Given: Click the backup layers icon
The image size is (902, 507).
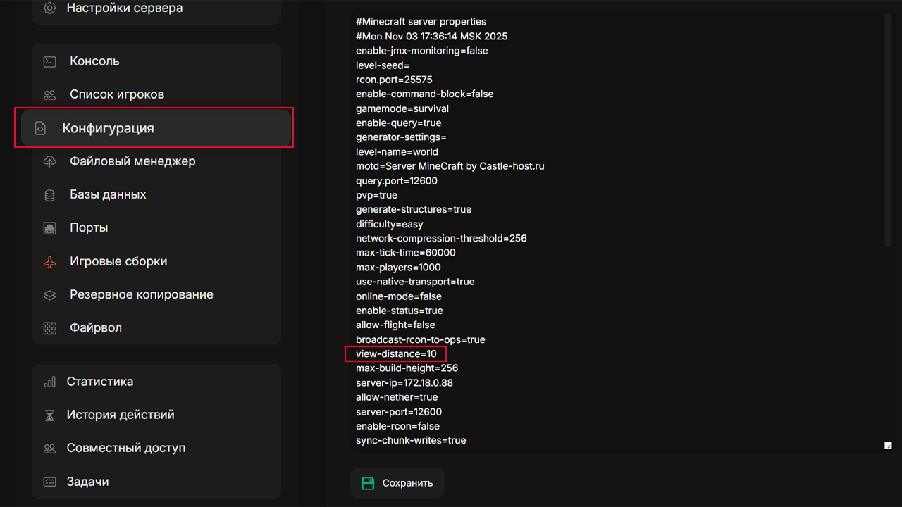Looking at the screenshot, I should [x=49, y=295].
